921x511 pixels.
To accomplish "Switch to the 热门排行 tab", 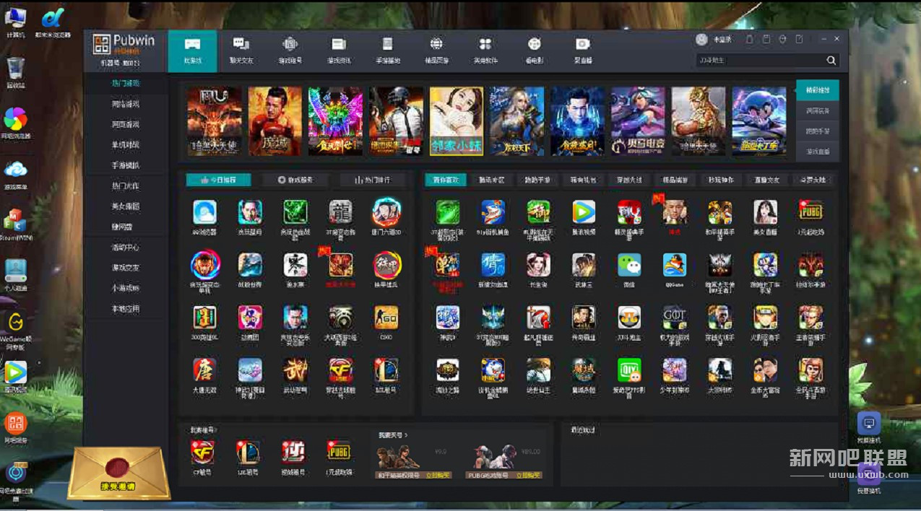I will point(372,180).
